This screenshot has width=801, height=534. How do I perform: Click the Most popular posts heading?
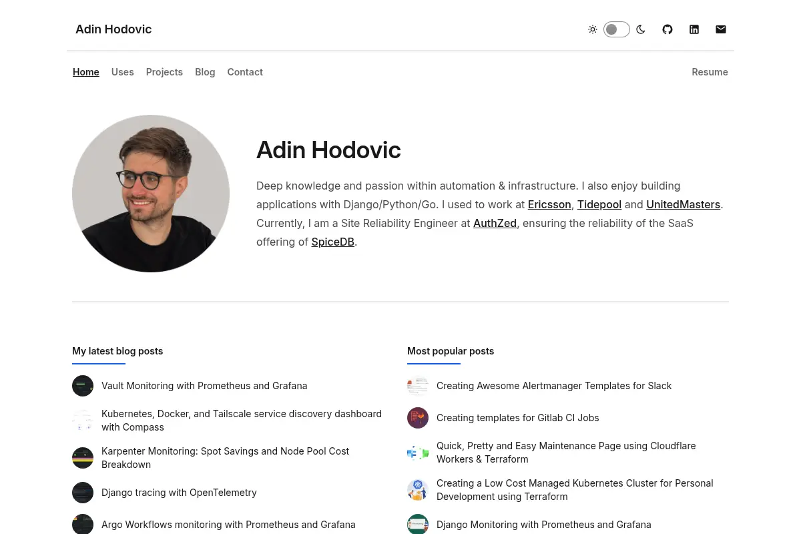pyautogui.click(x=451, y=351)
